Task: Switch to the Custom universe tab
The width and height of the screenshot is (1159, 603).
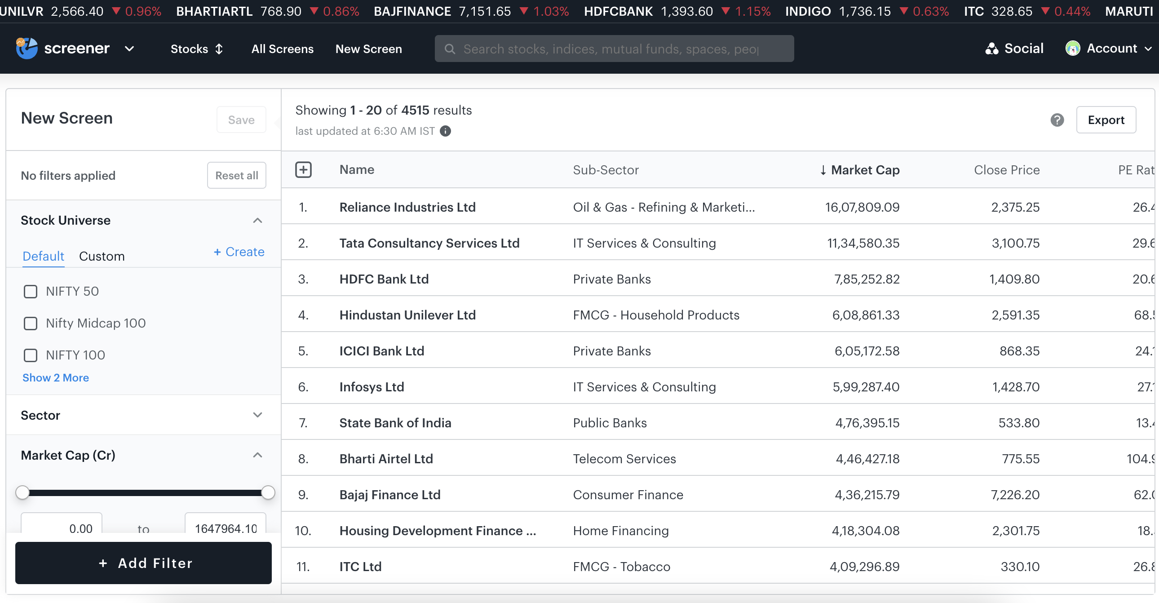Action: [x=102, y=256]
